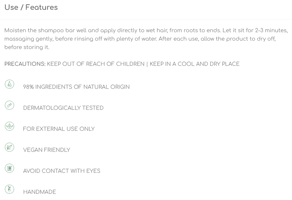Click the PRECAUTIONS bold label
Viewport: 292px width, 200px height.
25,64
